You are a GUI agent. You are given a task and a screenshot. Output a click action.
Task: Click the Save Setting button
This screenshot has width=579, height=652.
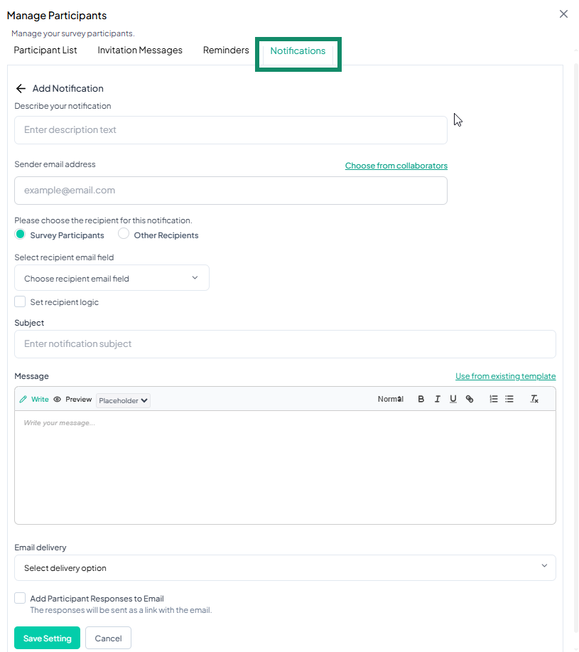pos(47,638)
